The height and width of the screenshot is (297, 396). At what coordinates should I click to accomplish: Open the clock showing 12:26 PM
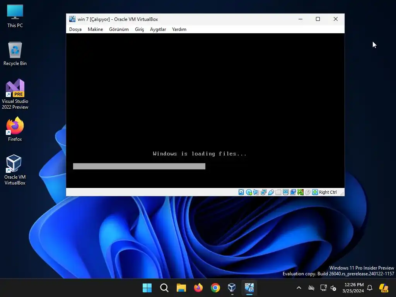[353, 288]
